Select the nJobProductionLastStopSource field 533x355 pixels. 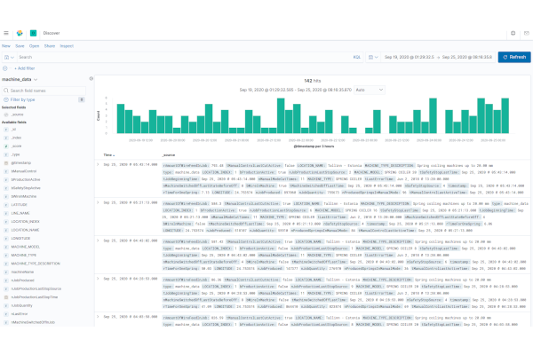[36, 288]
